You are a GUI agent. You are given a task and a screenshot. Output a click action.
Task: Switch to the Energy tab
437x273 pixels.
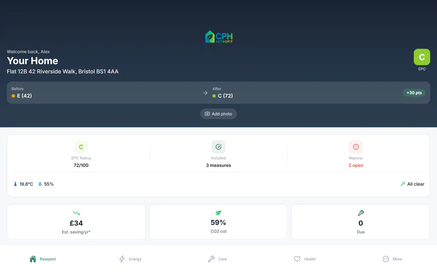click(130, 259)
